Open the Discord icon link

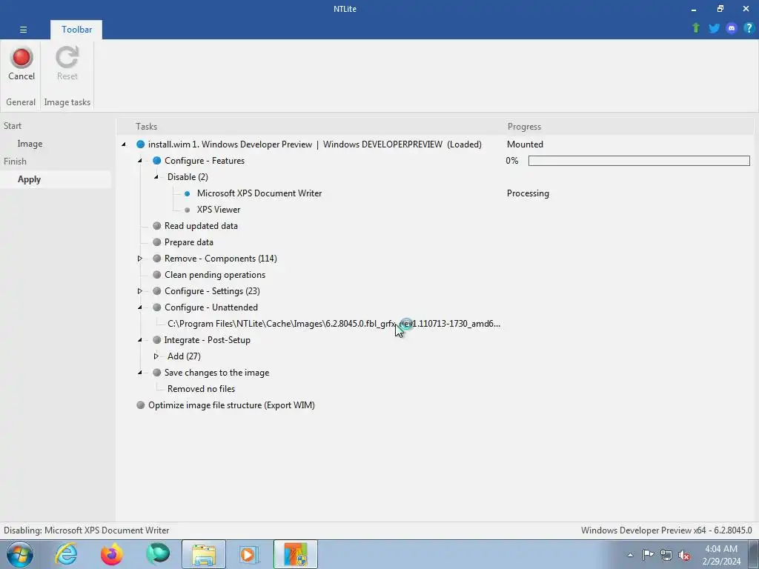pos(732,28)
